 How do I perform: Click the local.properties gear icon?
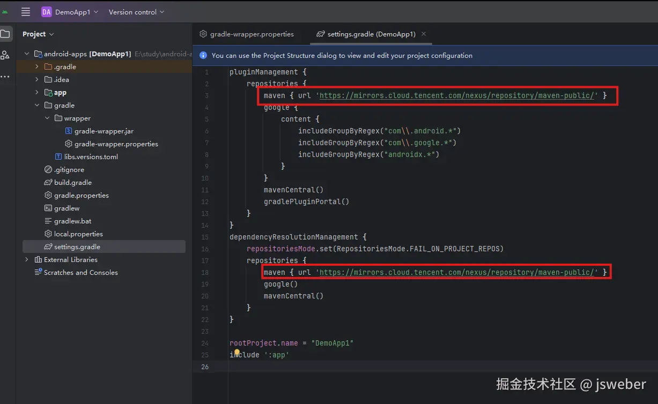coord(48,234)
